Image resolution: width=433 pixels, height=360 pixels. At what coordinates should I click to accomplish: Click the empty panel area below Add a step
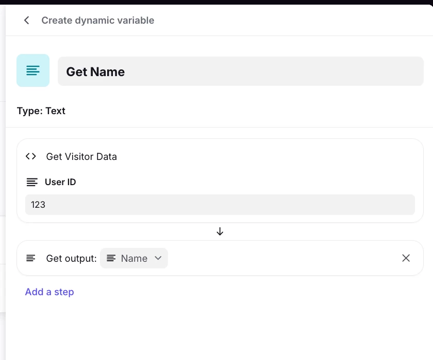(220, 329)
